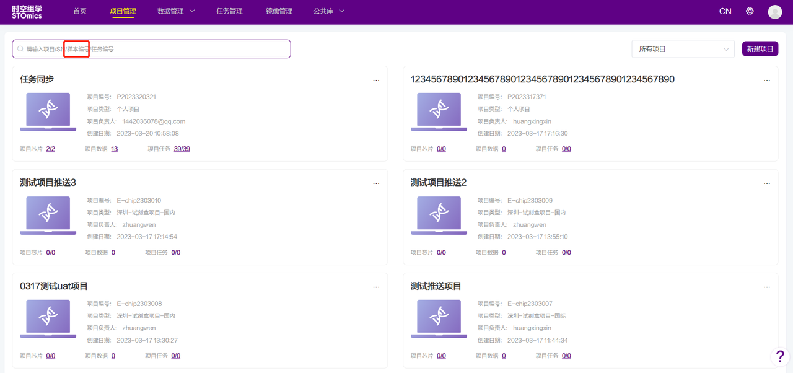Screen dimensions: 793x373
Task: Open the 镜像管理 menu item
Action: [x=279, y=12]
